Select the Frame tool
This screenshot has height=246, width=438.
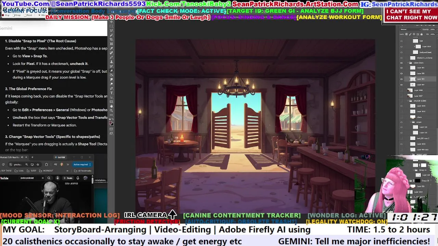click(111, 44)
